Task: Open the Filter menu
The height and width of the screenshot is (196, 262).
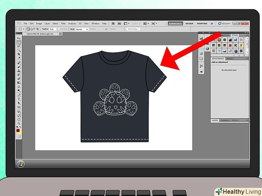Action: point(63,24)
